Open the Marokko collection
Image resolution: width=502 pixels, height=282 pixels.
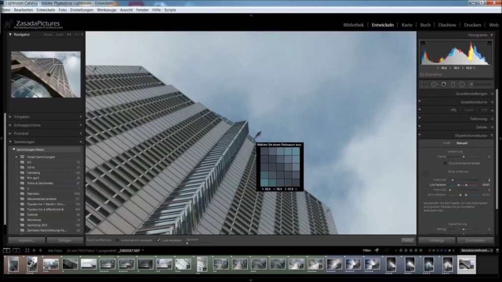tap(33, 193)
